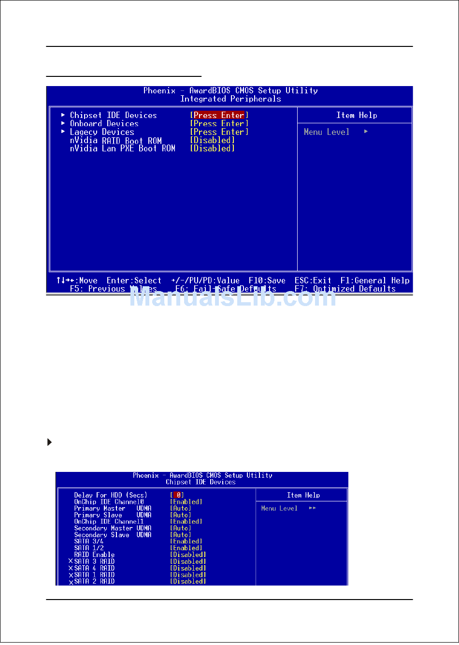Screen dimensions: 459x645
Task: Toggle Disabled value for SATA 1 RAID
Action: click(188, 574)
